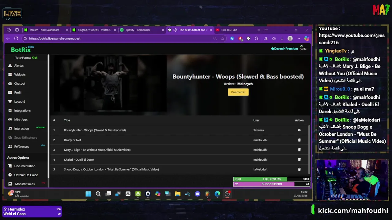Reload the botrix.live page
This screenshot has height=220, width=392.
coord(16,38)
